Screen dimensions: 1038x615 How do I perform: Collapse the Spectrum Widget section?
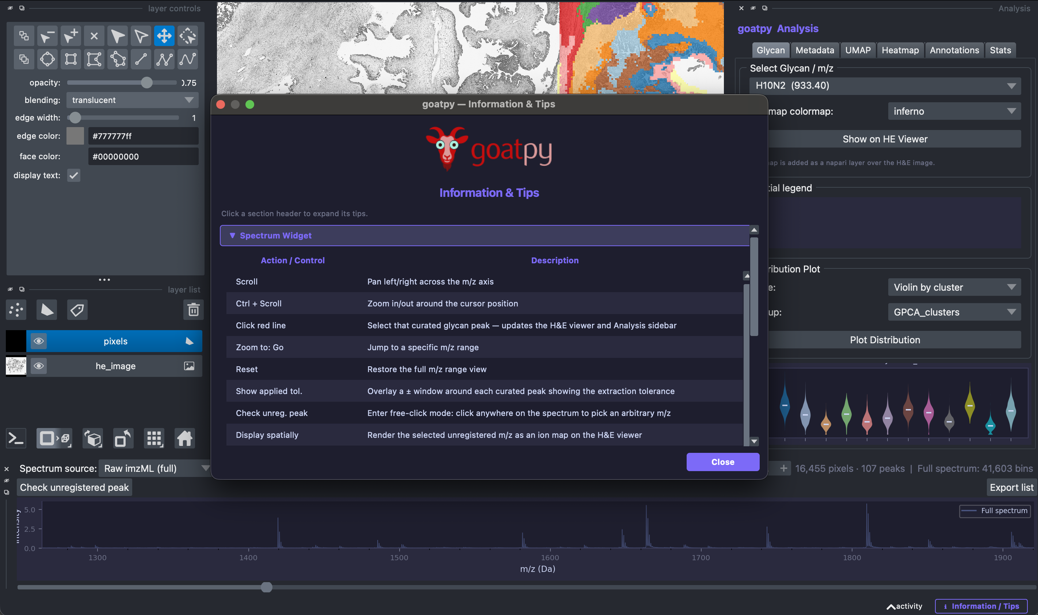tap(485, 236)
